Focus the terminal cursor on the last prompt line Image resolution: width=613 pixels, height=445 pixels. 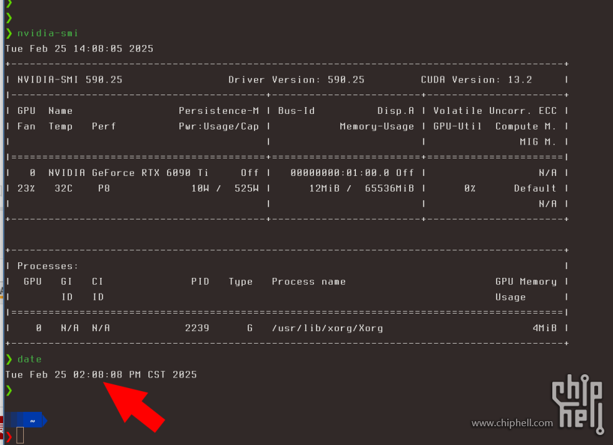[20, 436]
